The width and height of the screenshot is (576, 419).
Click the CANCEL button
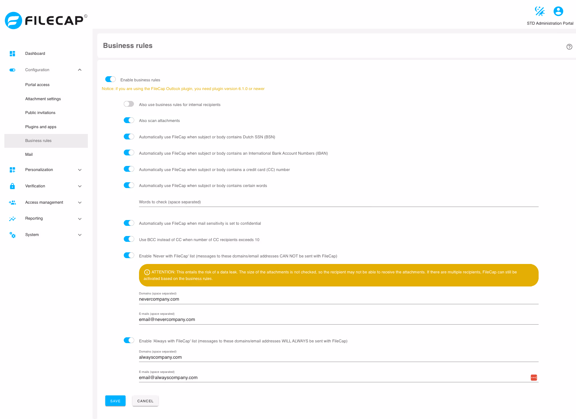click(145, 401)
